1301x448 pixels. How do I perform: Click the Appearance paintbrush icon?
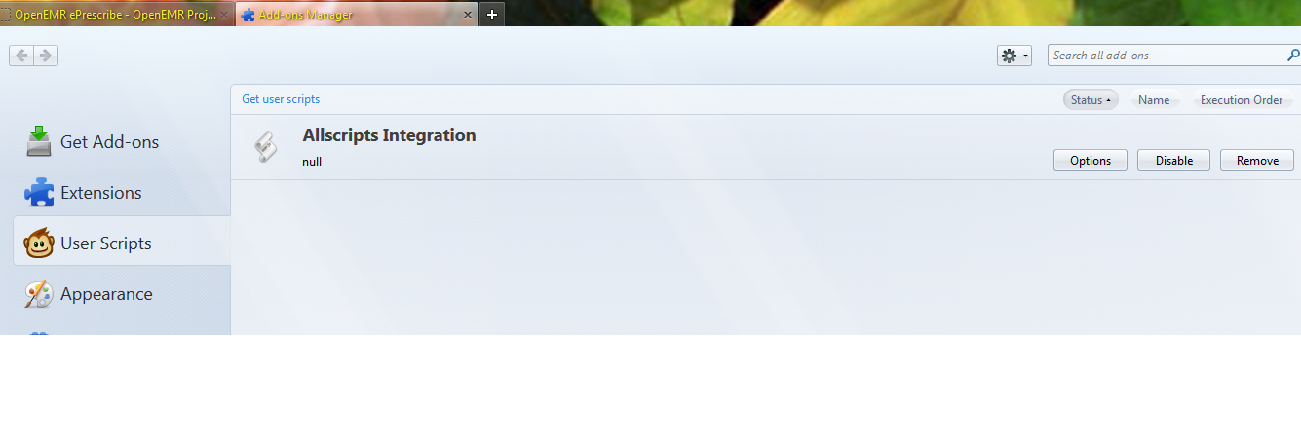[39, 294]
